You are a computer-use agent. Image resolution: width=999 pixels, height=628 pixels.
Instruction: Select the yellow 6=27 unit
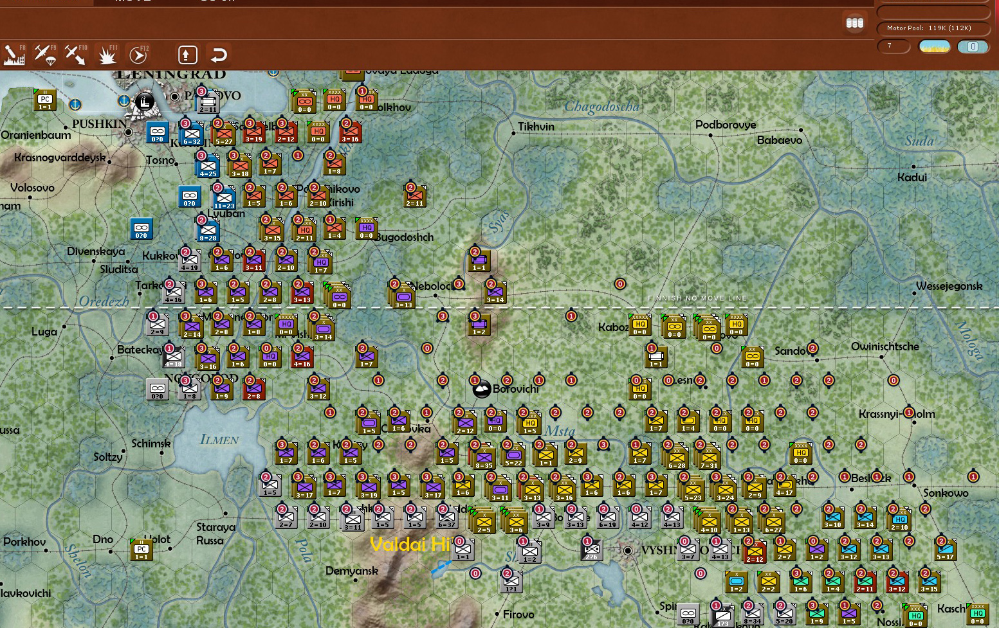pos(773,520)
